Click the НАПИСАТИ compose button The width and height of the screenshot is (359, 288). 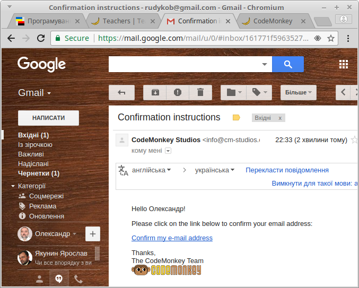(49, 118)
